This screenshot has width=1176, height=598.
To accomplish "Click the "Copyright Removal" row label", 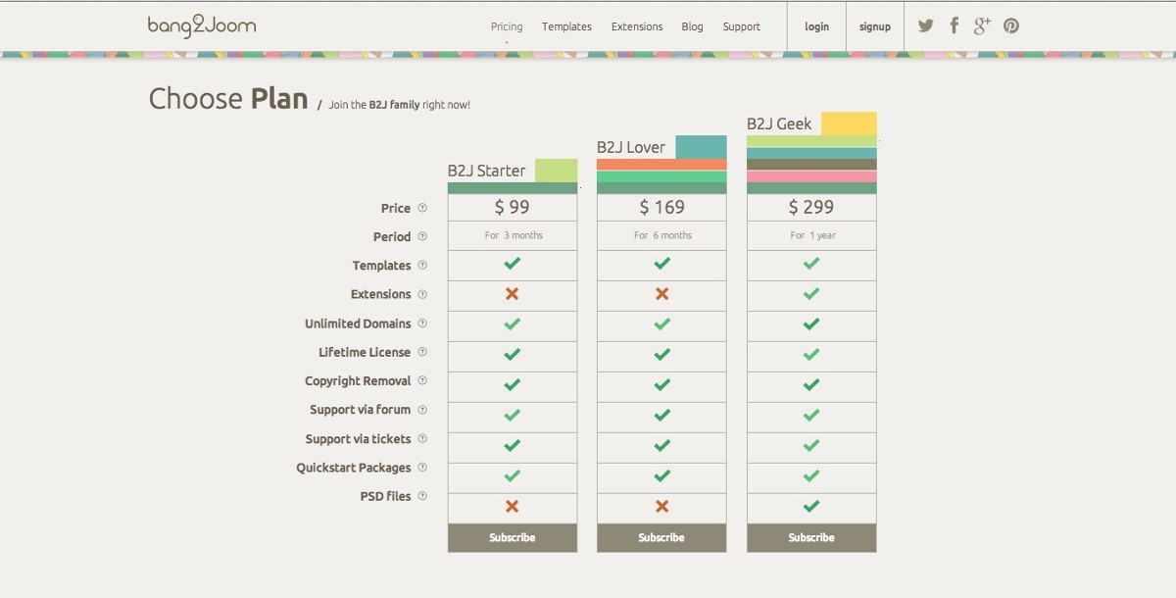I will point(358,380).
